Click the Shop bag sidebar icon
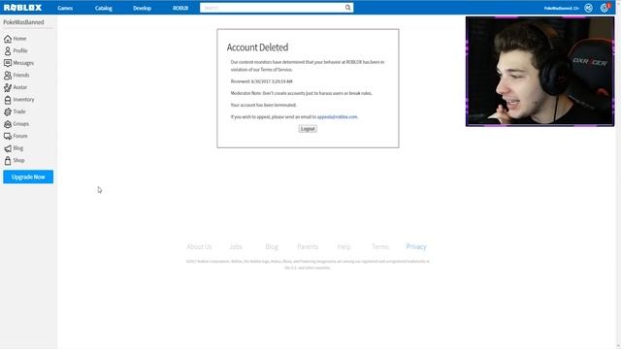This screenshot has height=349, width=621. [8, 161]
